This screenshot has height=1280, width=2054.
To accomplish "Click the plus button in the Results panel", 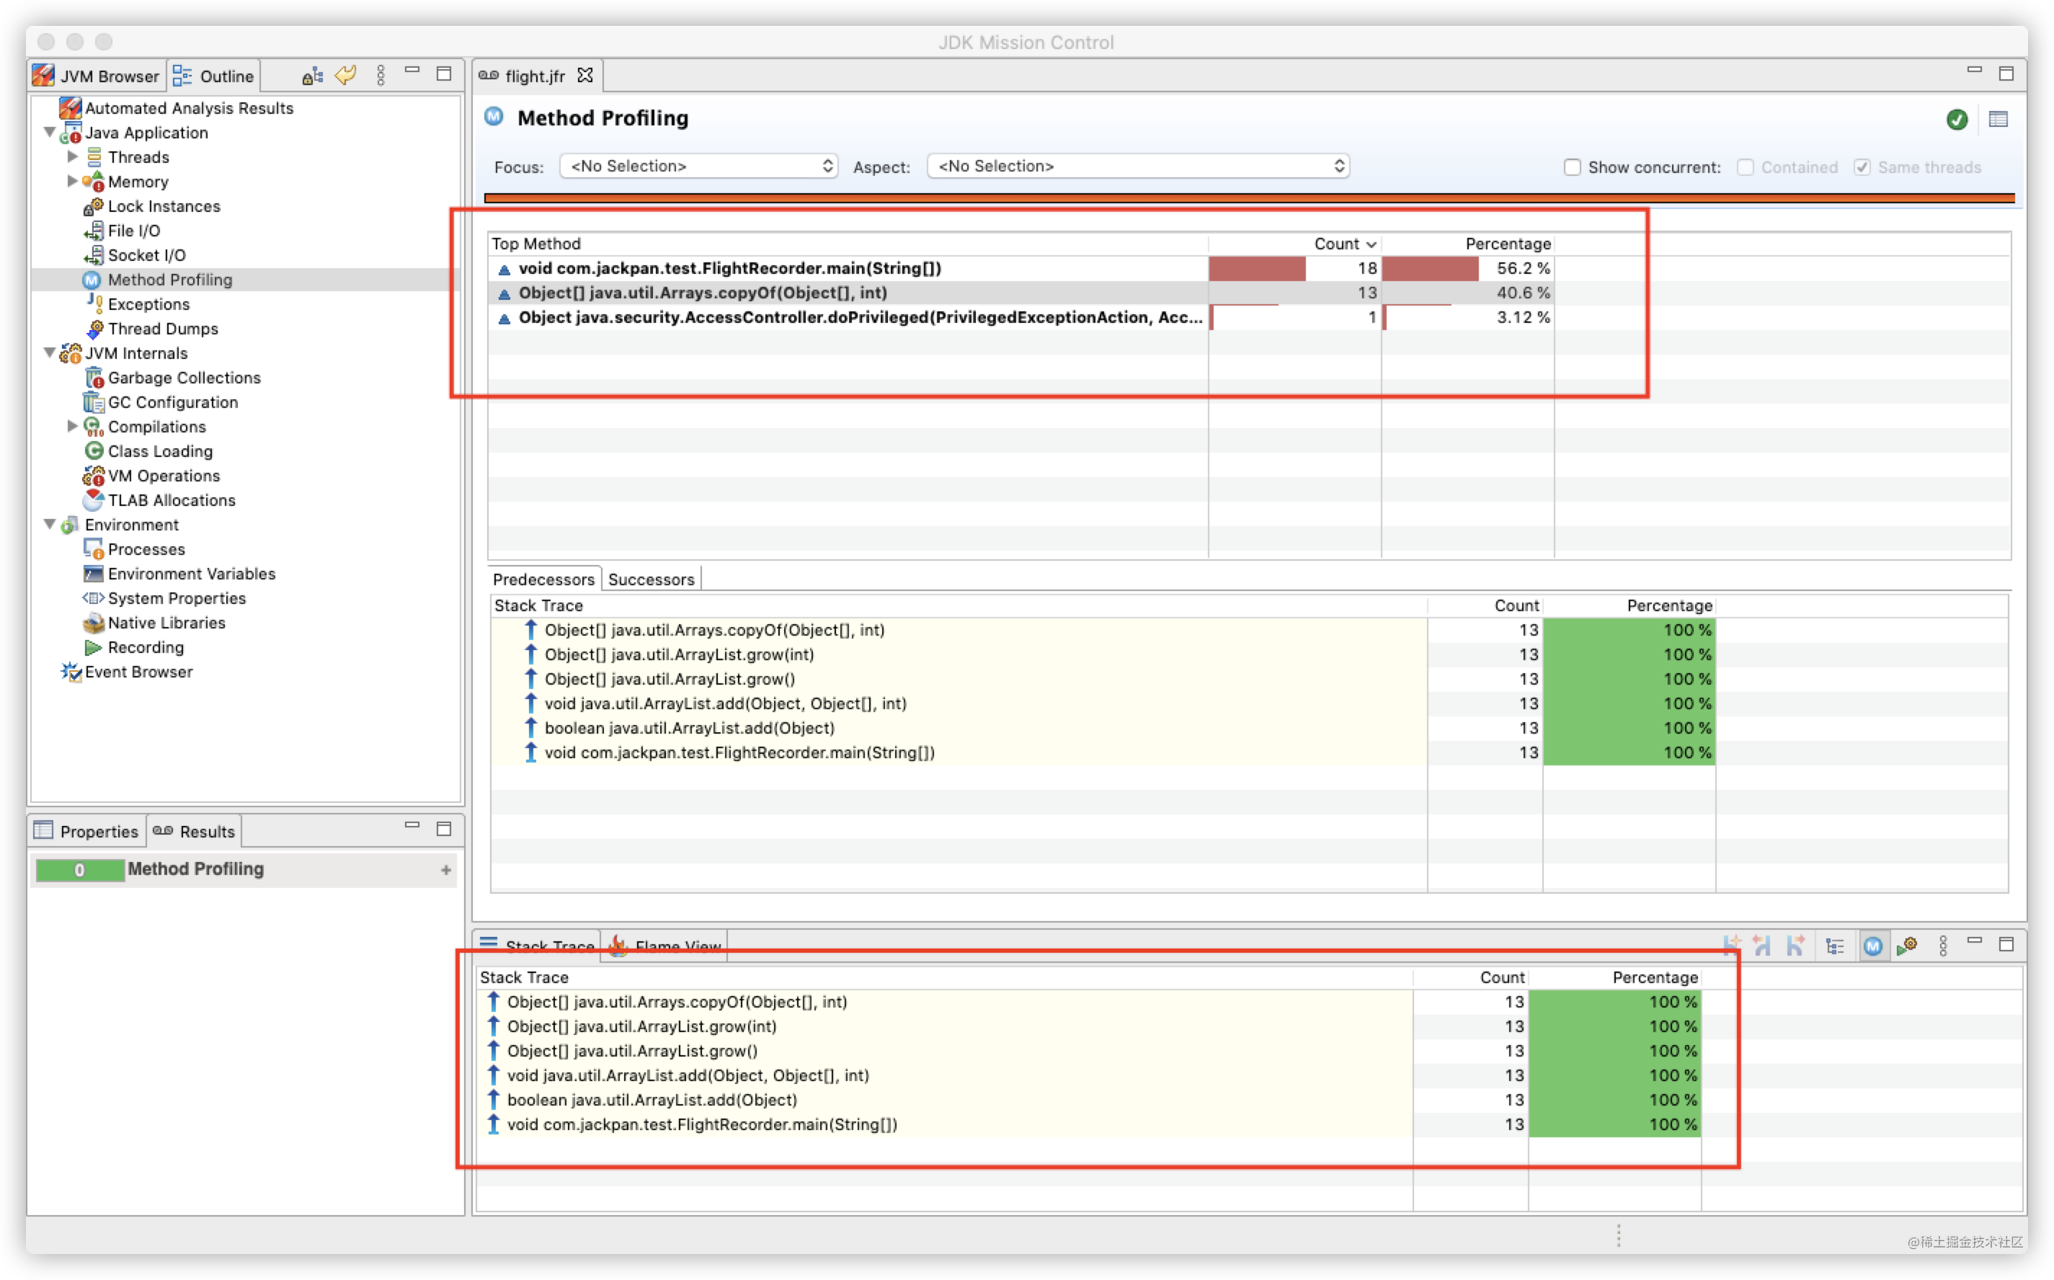I will tap(446, 869).
